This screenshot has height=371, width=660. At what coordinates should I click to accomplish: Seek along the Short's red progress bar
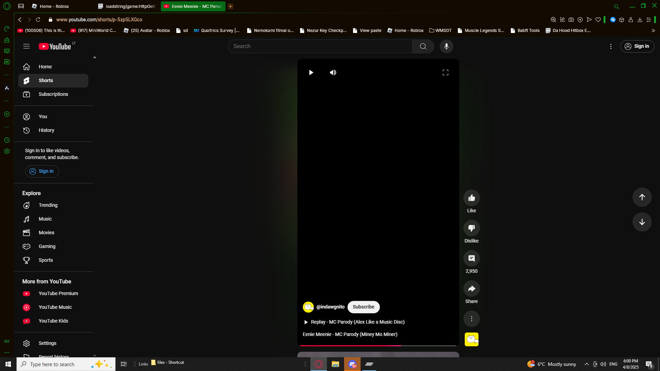point(378,346)
